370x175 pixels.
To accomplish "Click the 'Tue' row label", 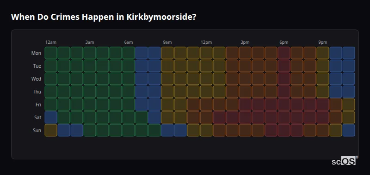I will point(37,66).
